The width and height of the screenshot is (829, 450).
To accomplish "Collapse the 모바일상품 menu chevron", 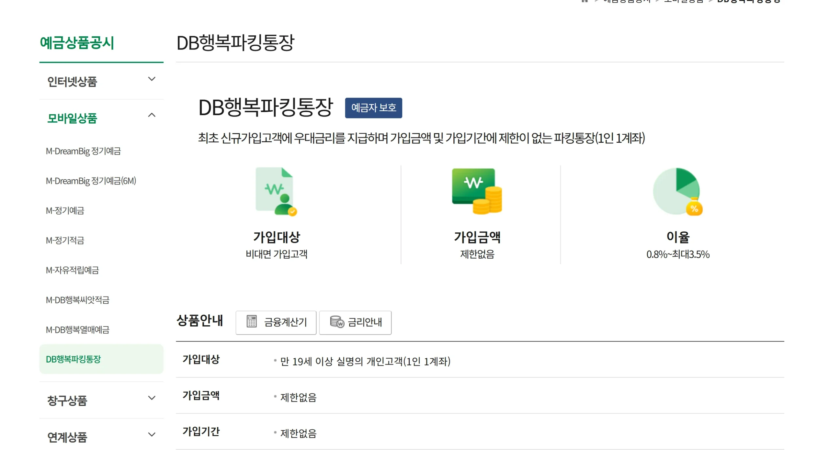I will pyautogui.click(x=152, y=115).
